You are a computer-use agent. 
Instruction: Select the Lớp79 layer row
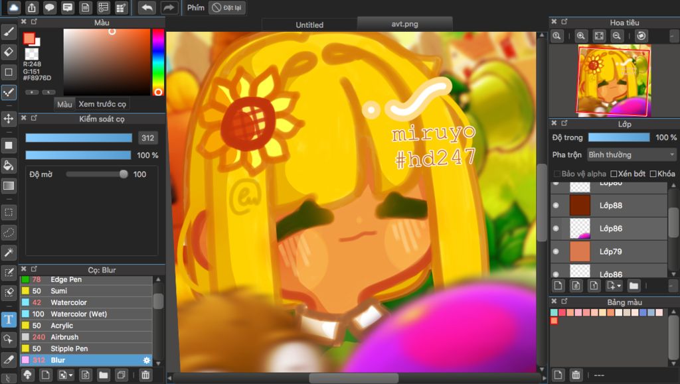pos(608,251)
